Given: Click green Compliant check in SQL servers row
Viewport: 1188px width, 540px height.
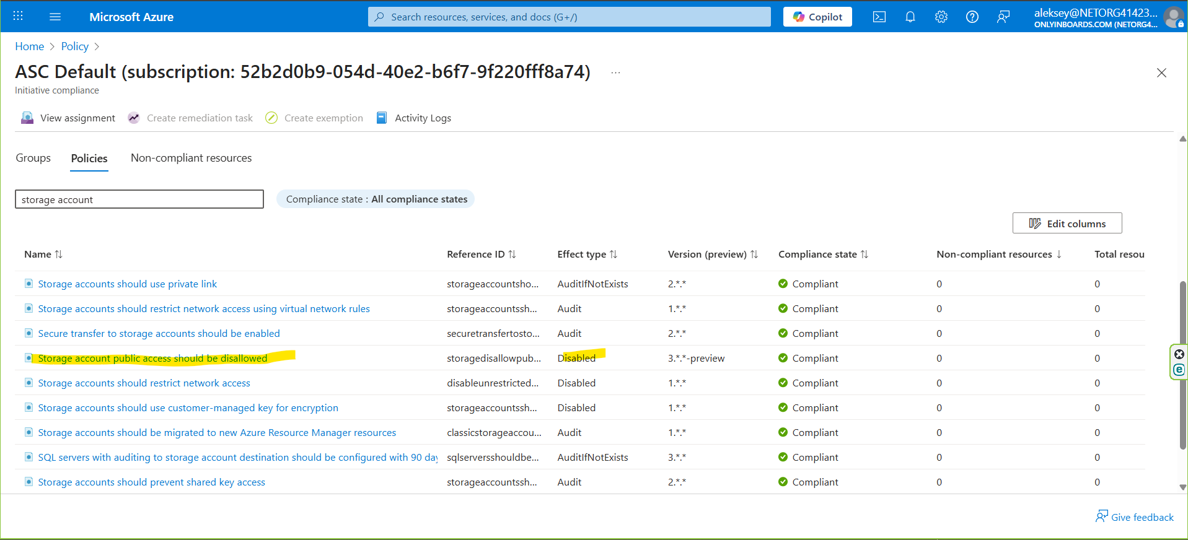Looking at the screenshot, I should (783, 457).
